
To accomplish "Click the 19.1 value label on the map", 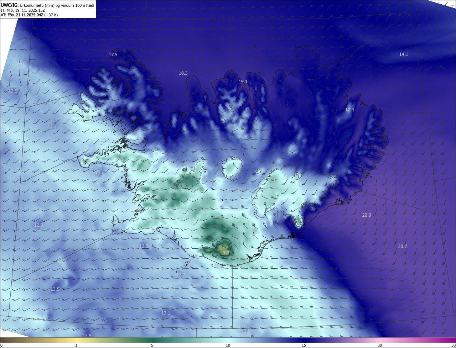I will pos(243,81).
